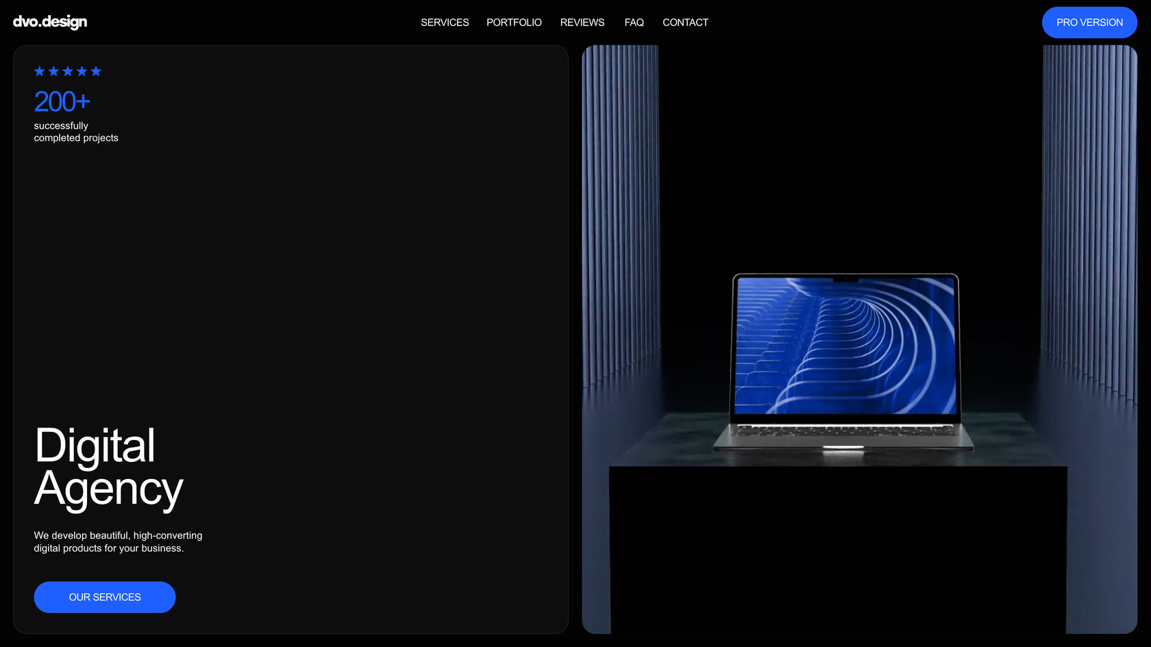This screenshot has width=1151, height=647.
Task: Click the first blue rating star
Action: (x=40, y=71)
